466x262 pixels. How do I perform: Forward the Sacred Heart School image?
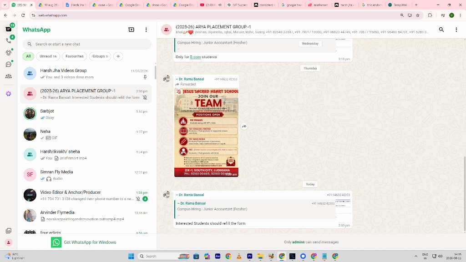(244, 126)
